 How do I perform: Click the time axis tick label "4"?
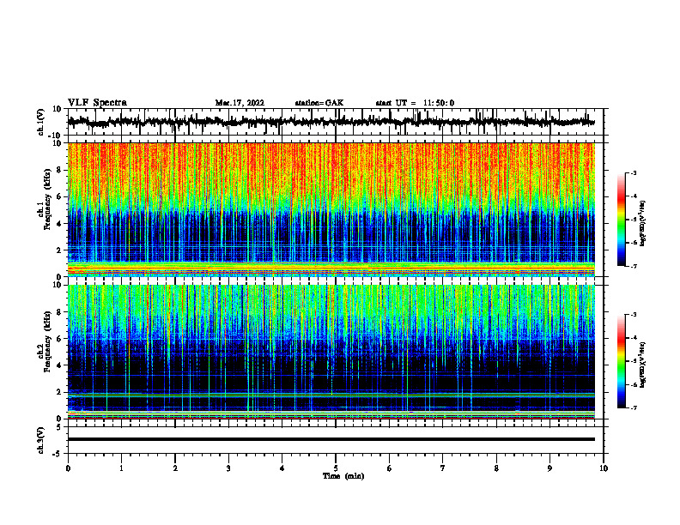point(282,468)
